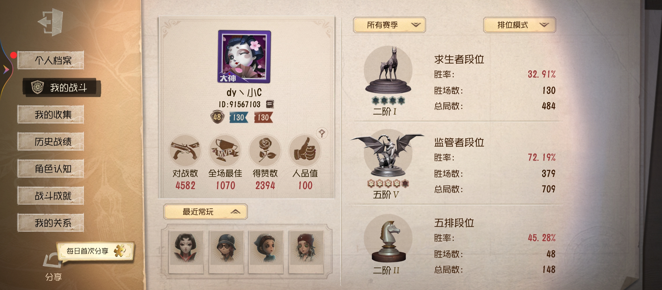Click the exit door icon
Image resolution: width=662 pixels, height=290 pixels.
click(51, 22)
